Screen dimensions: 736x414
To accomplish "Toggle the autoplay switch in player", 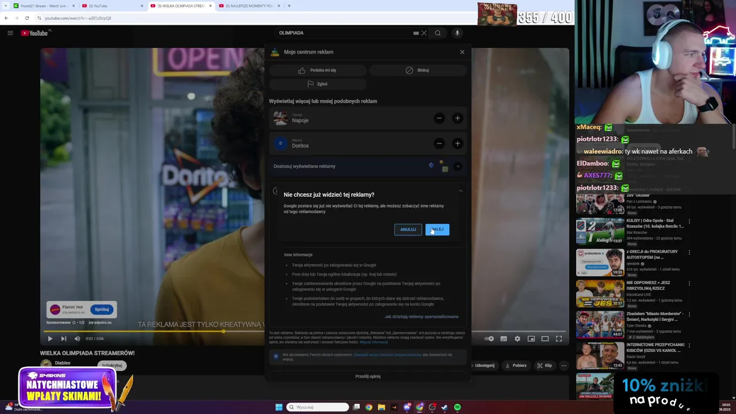I will pos(489,339).
